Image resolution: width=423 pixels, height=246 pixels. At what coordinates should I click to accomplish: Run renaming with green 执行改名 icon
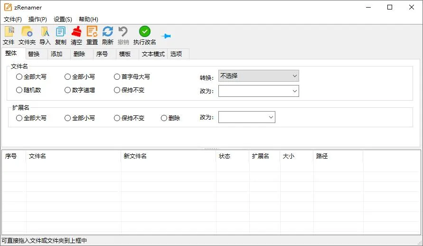pyautogui.click(x=145, y=32)
